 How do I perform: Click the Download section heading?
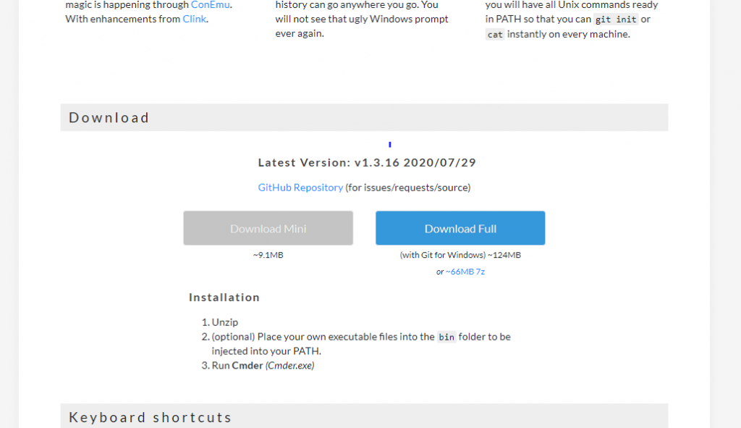click(x=109, y=117)
